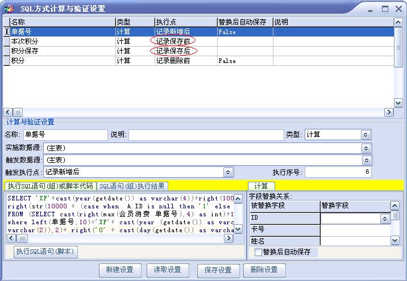
Task: Click the application icon in title bar
Action: tap(9, 9)
